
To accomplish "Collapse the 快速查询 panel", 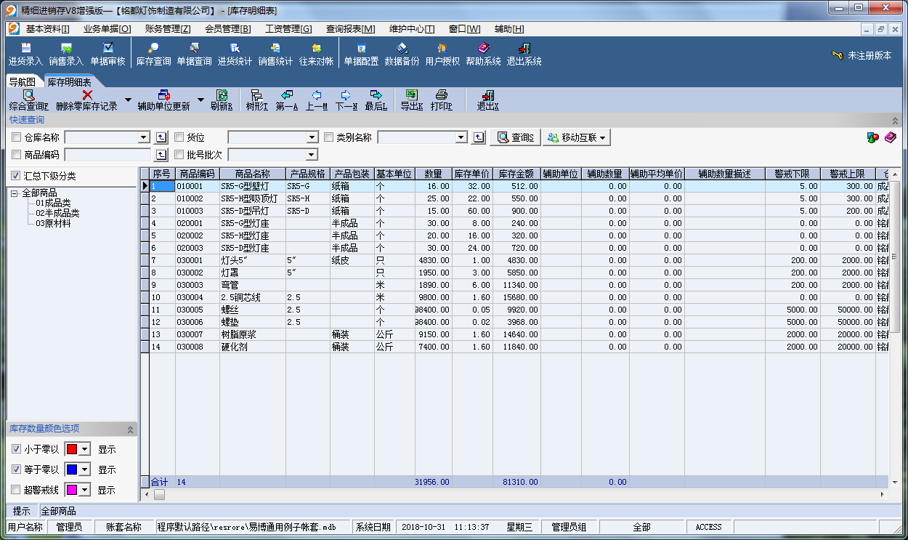I will tap(895, 121).
